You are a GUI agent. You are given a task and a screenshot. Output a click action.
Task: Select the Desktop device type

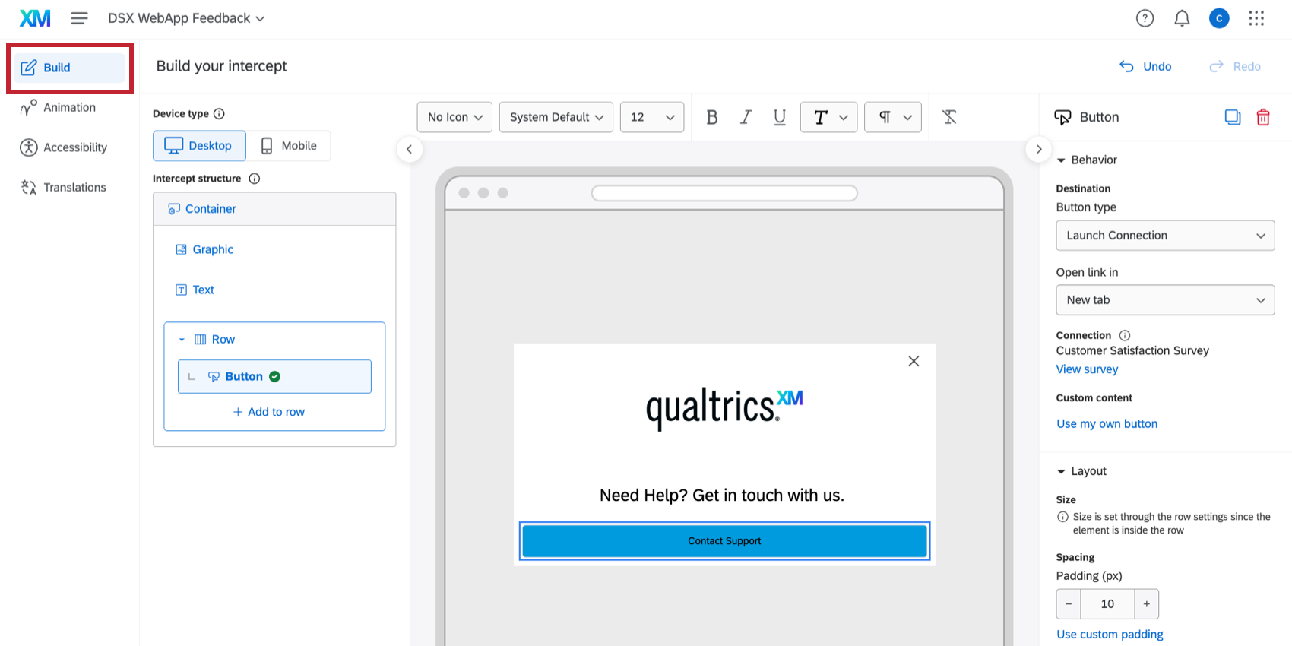(199, 146)
